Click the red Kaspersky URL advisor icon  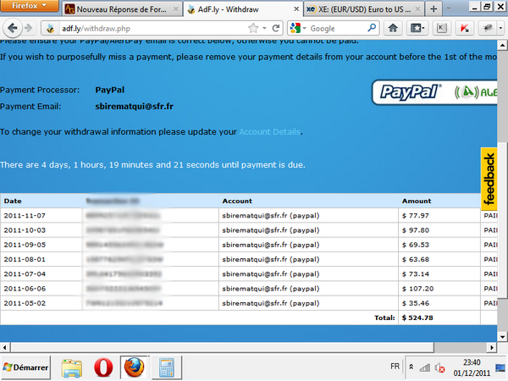465,29
